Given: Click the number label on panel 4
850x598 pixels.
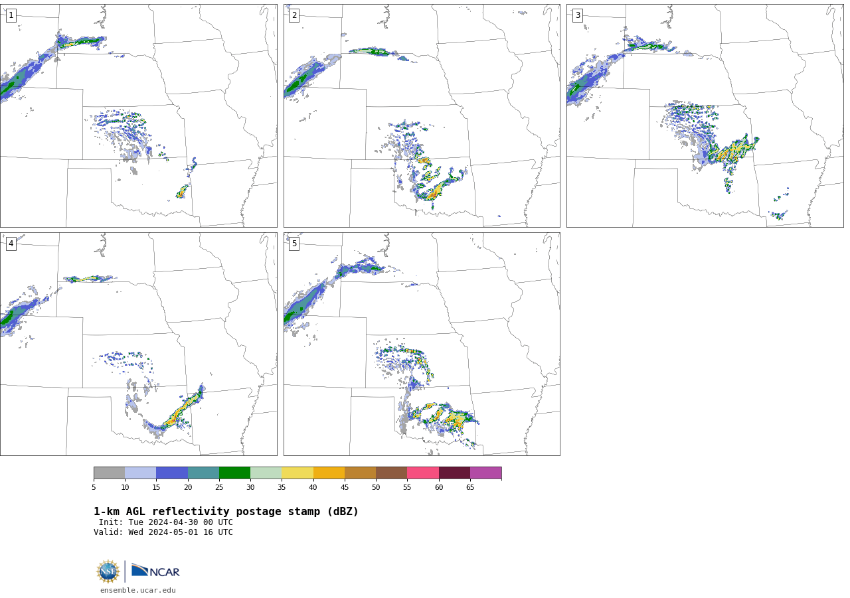Looking at the screenshot, I should coord(11,244).
